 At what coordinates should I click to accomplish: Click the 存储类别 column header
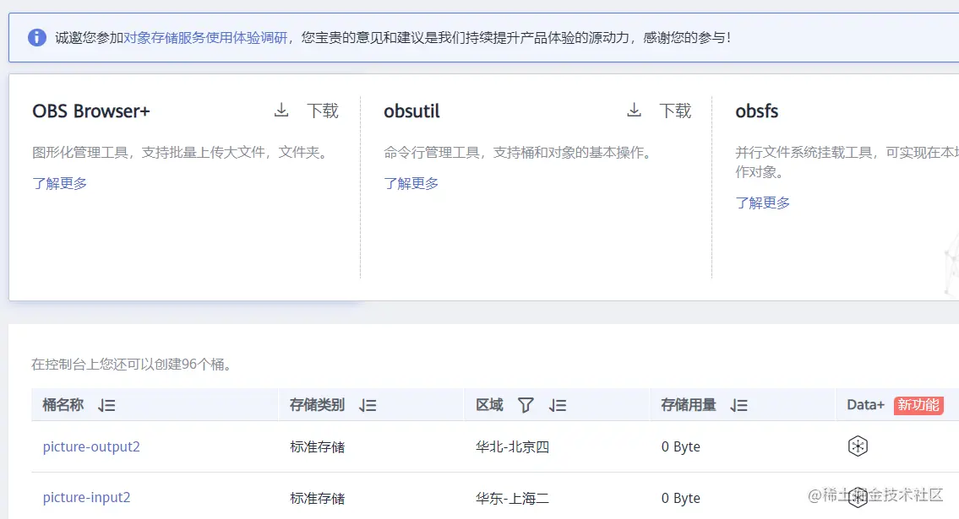click(318, 405)
